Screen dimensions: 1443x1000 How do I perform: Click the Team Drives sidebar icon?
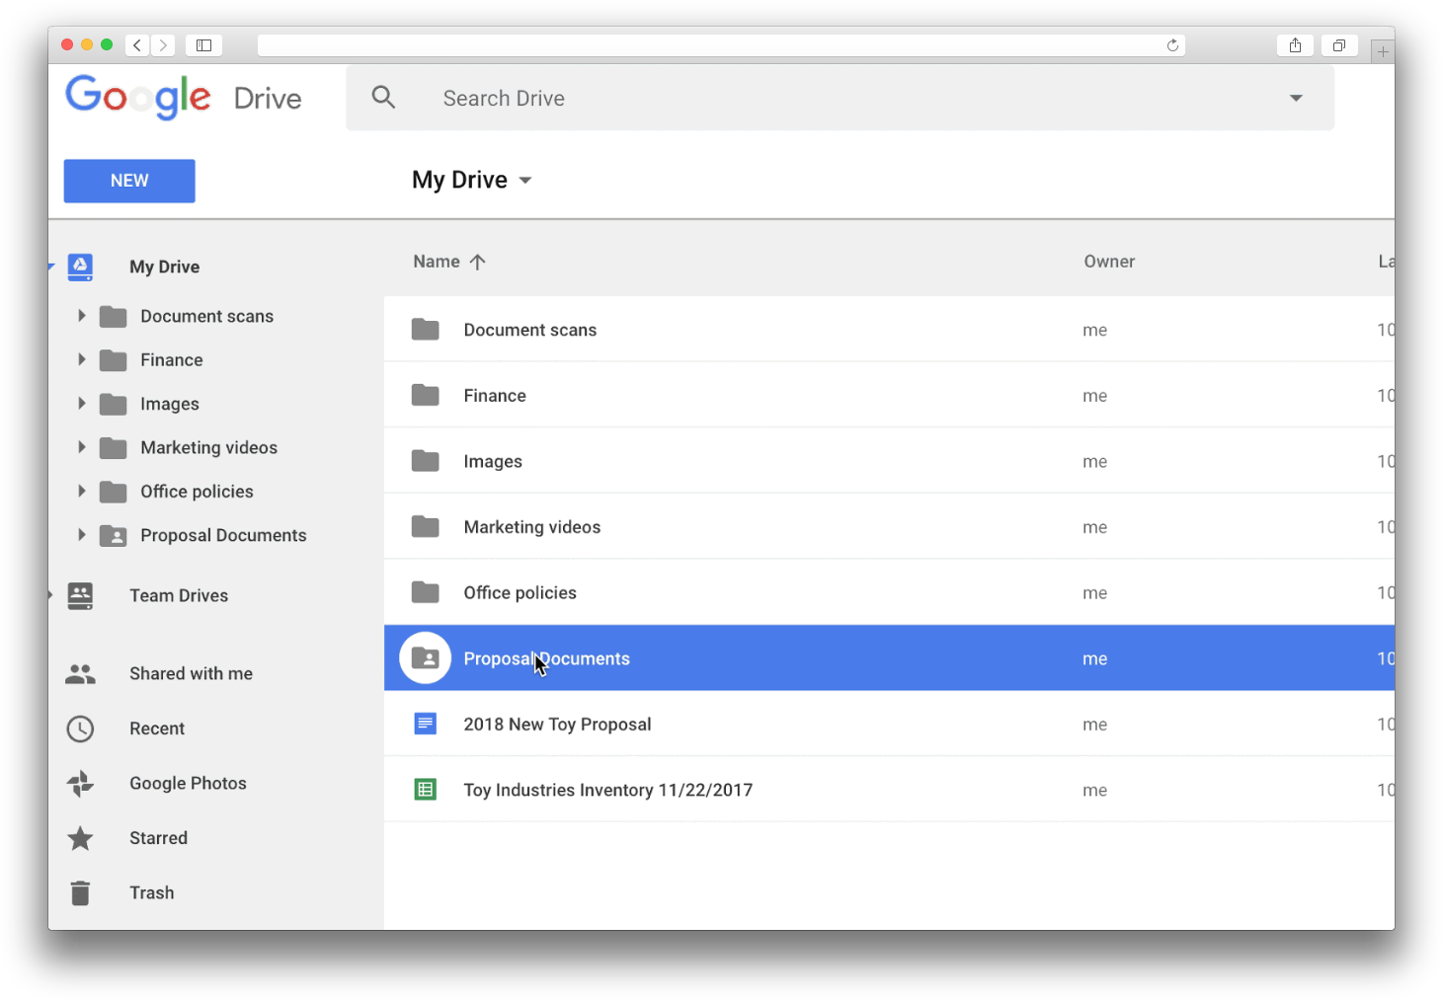pos(80,595)
